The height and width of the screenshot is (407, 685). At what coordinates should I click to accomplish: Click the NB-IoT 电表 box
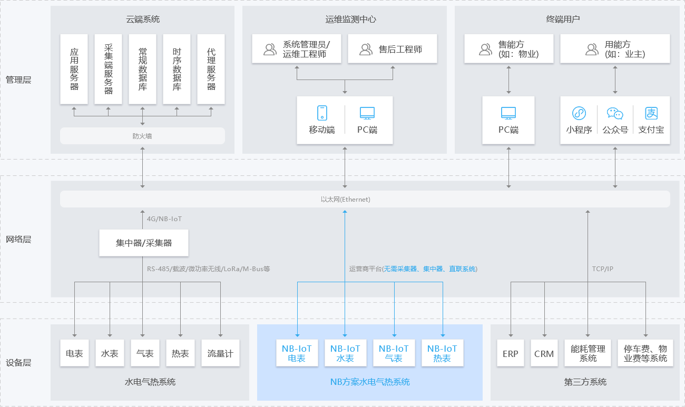297,353
